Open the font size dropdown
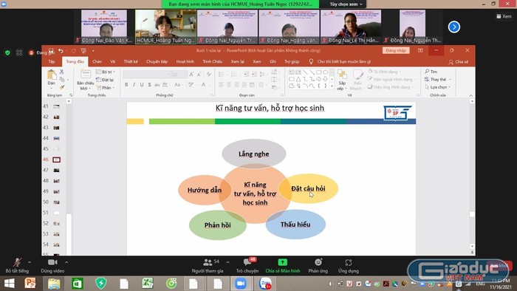Image resolution: width=517 pixels, height=291 pixels. click(185, 75)
